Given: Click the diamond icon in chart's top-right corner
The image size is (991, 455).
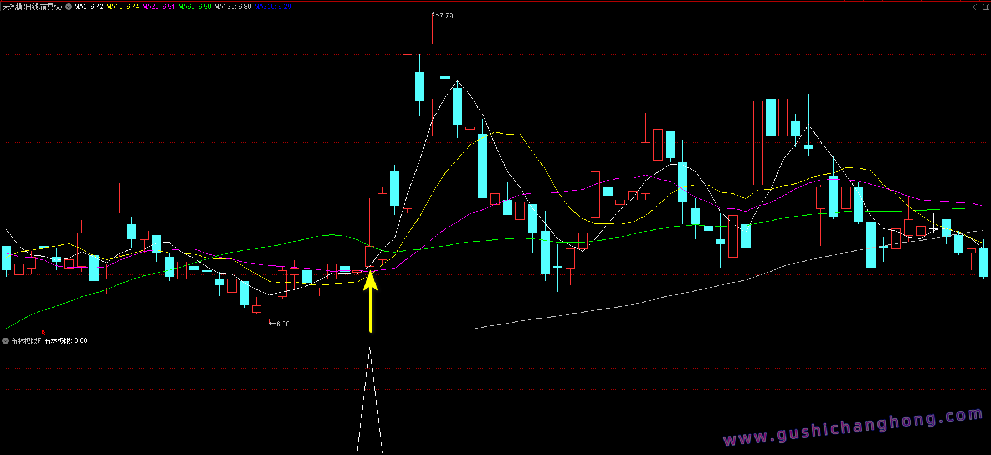Looking at the screenshot, I should pyautogui.click(x=975, y=7).
